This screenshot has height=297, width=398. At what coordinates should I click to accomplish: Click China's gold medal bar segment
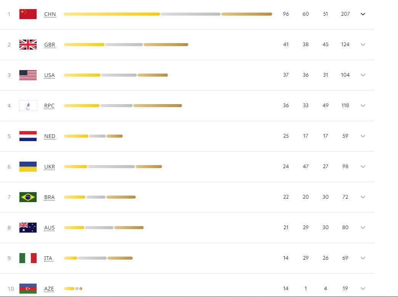point(112,14)
